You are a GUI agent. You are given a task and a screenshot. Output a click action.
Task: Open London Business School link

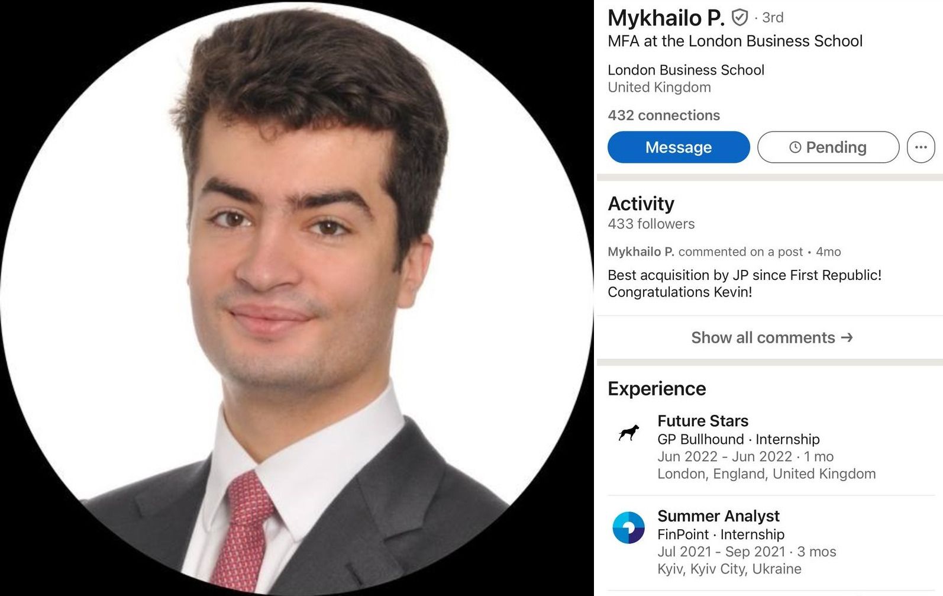686,70
